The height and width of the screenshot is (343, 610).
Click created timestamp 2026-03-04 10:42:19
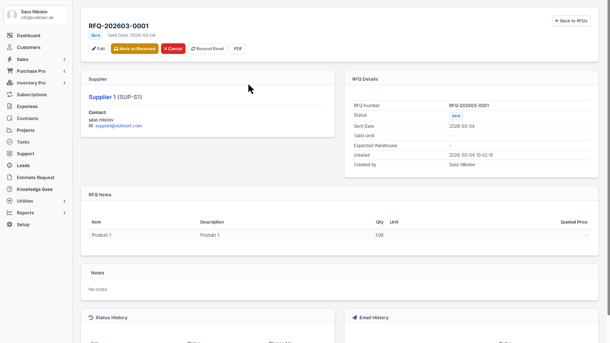[x=471, y=155]
